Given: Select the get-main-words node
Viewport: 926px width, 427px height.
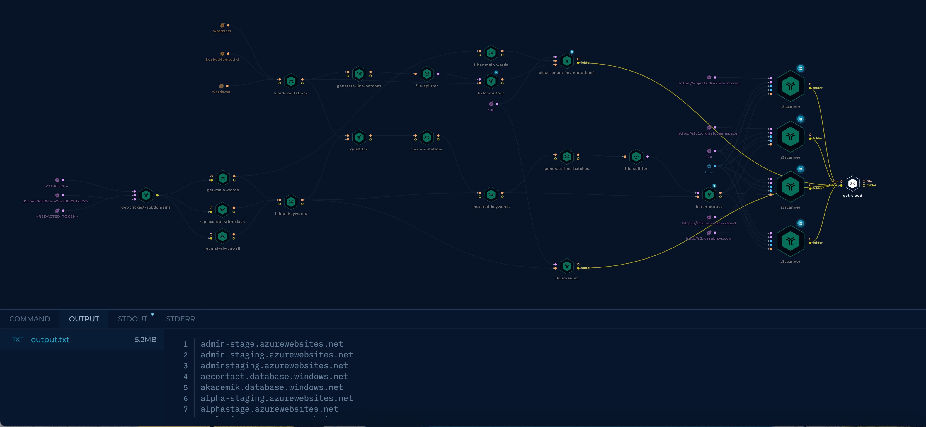Looking at the screenshot, I should click(x=223, y=178).
